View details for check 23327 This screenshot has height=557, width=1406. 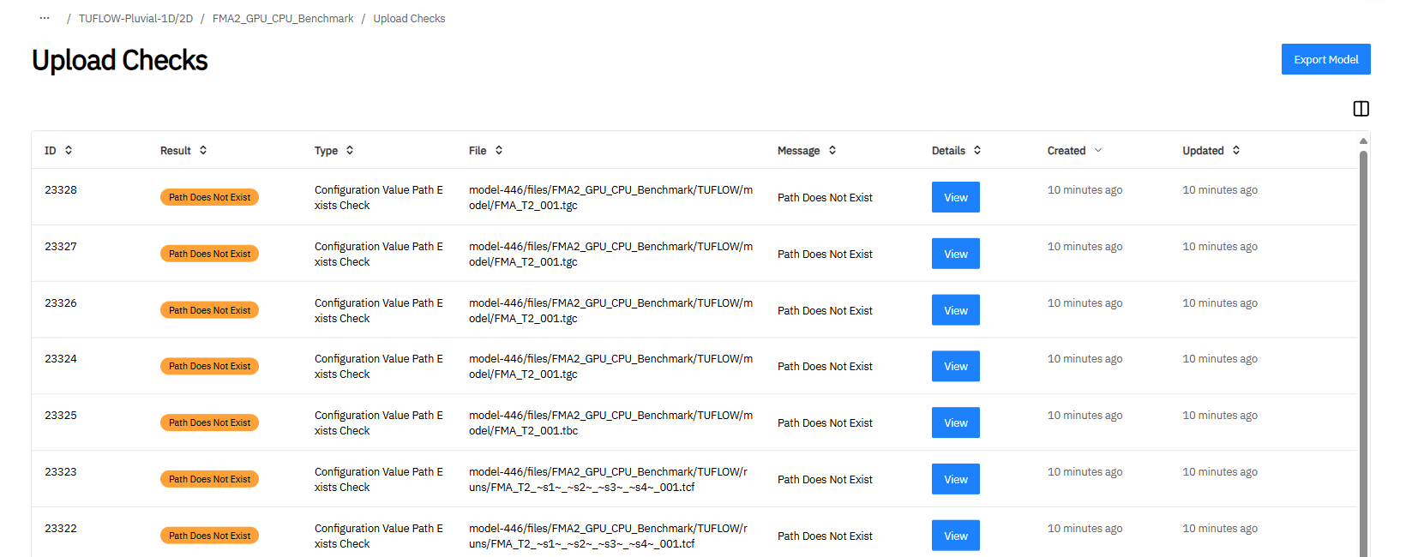[x=956, y=254]
